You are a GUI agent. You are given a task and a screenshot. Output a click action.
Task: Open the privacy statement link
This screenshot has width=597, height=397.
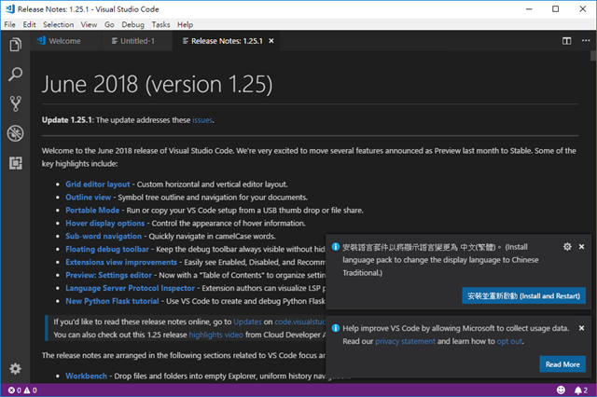[x=405, y=341]
